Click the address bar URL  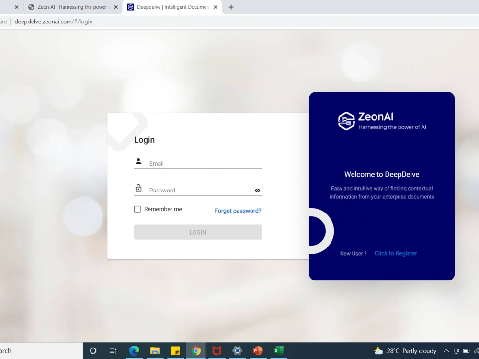pos(54,22)
